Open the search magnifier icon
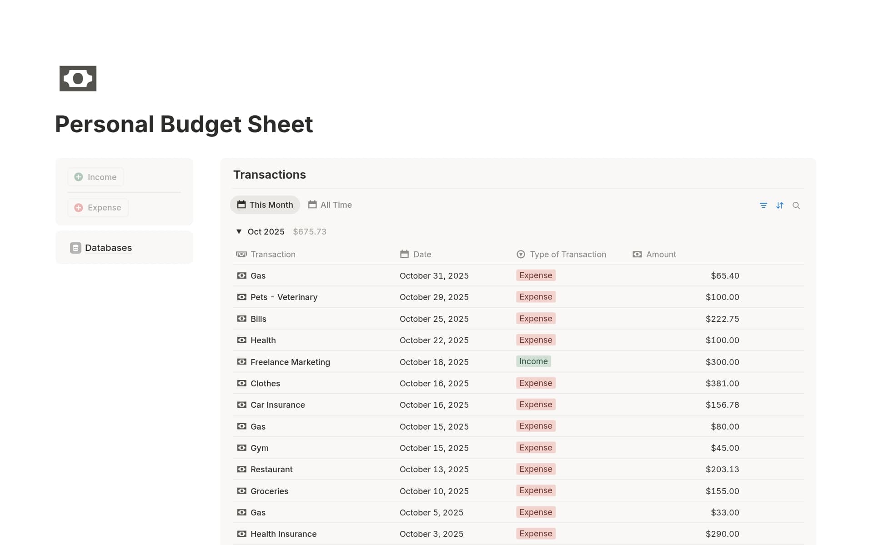Viewport: 873px width, 545px height. (x=797, y=205)
